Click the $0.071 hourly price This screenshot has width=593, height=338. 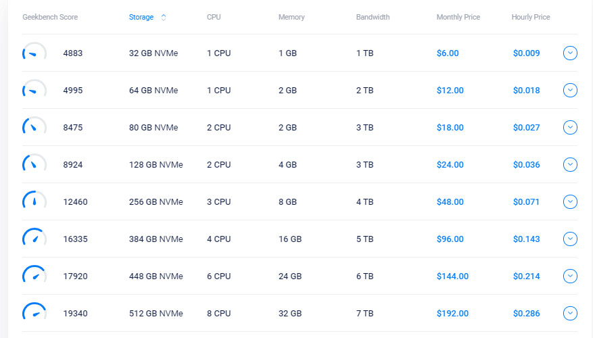pyautogui.click(x=526, y=202)
